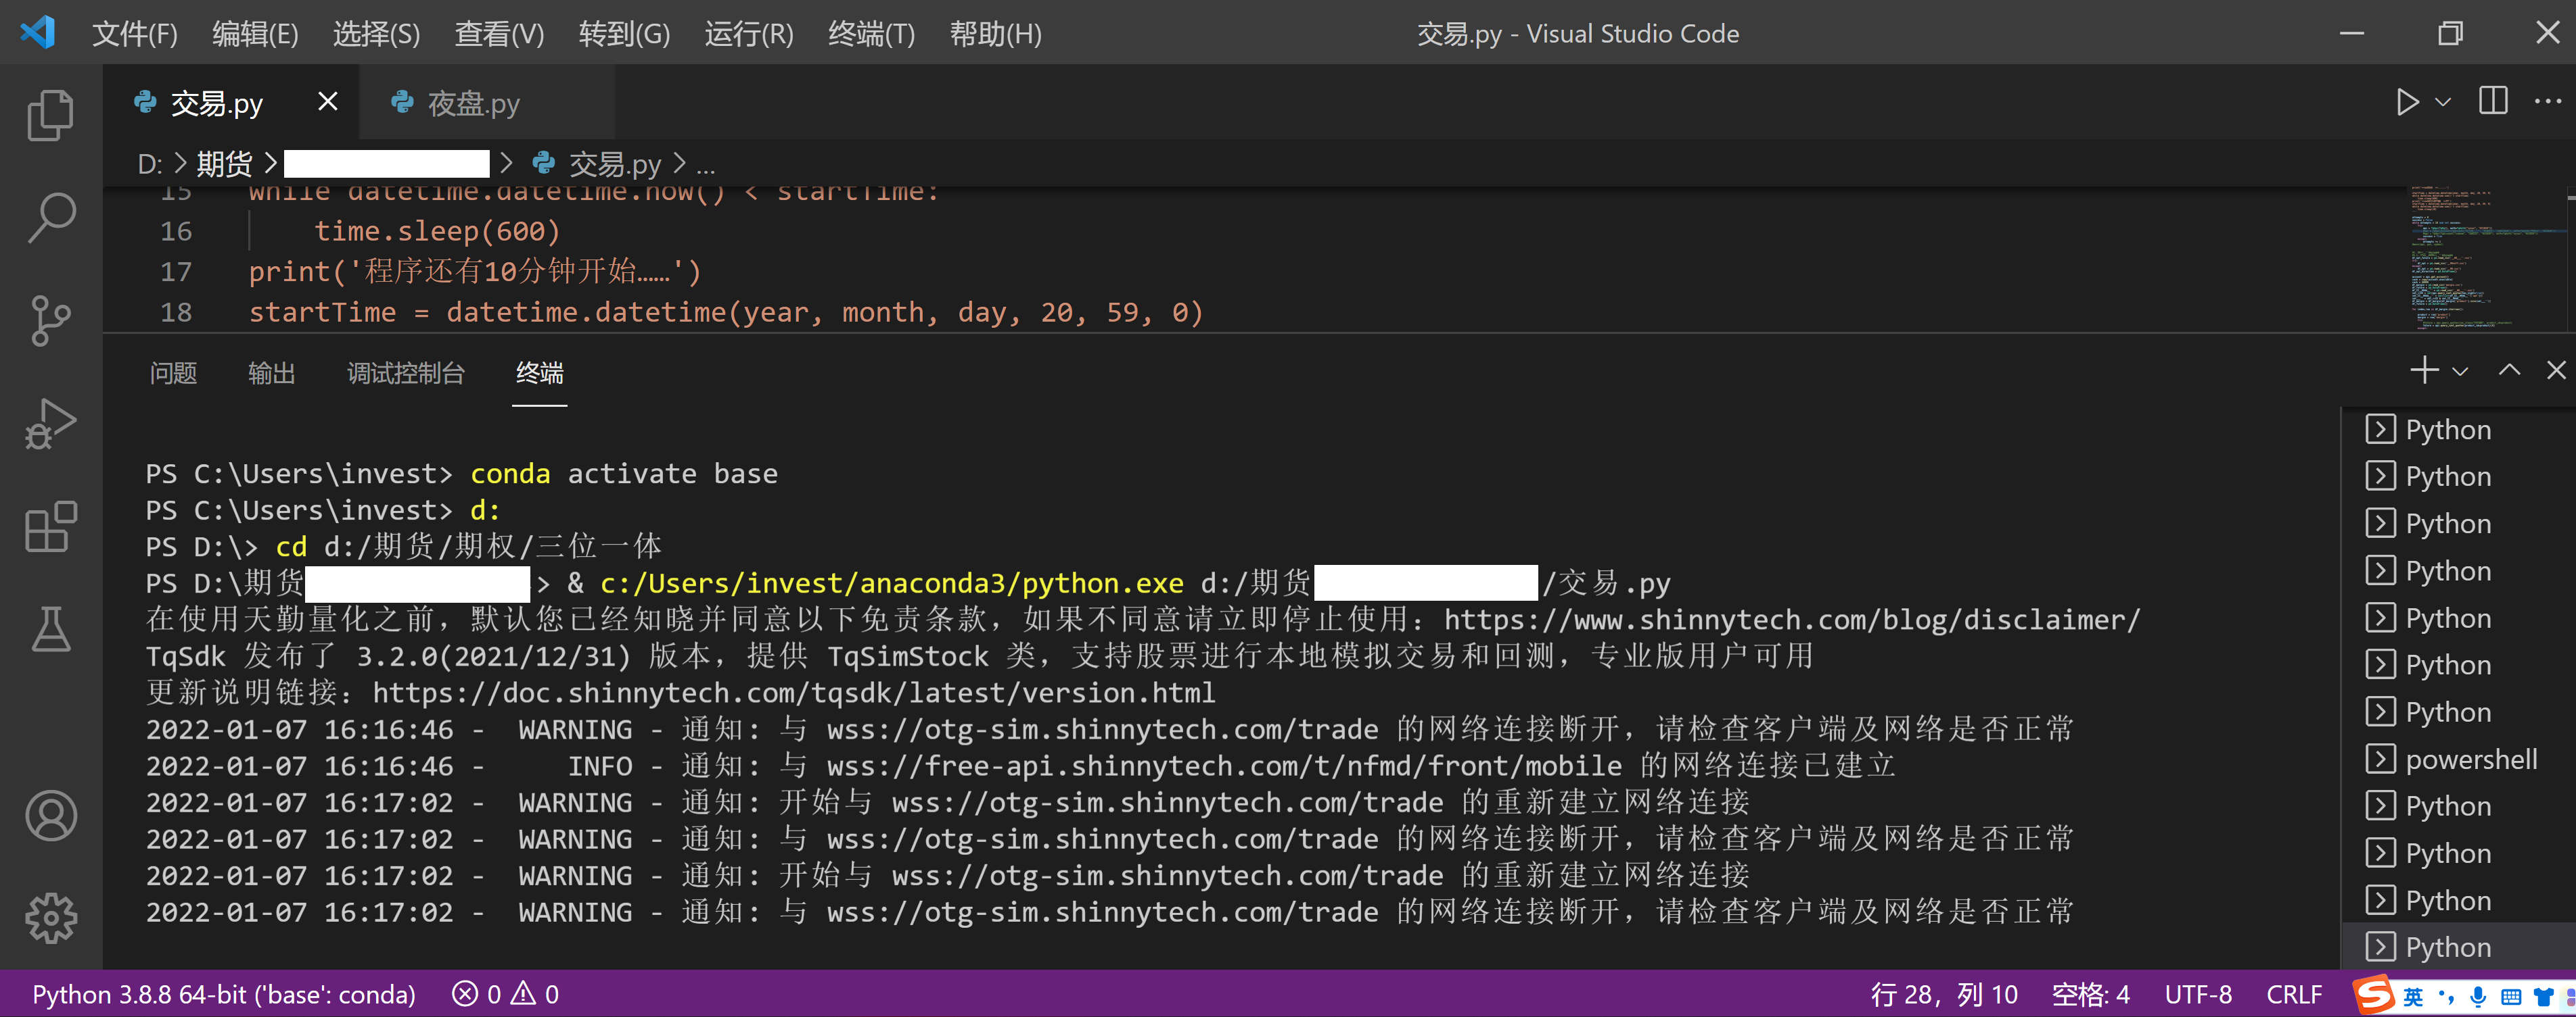Maximize the panel with the up chevron
This screenshot has width=2576, height=1017.
[x=2509, y=370]
